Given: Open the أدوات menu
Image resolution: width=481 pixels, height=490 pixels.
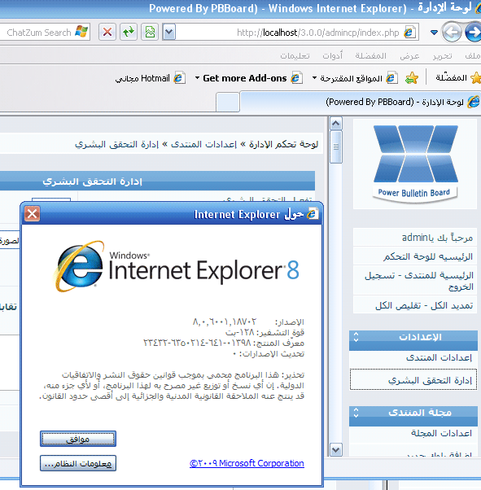Looking at the screenshot, I should click(x=333, y=56).
